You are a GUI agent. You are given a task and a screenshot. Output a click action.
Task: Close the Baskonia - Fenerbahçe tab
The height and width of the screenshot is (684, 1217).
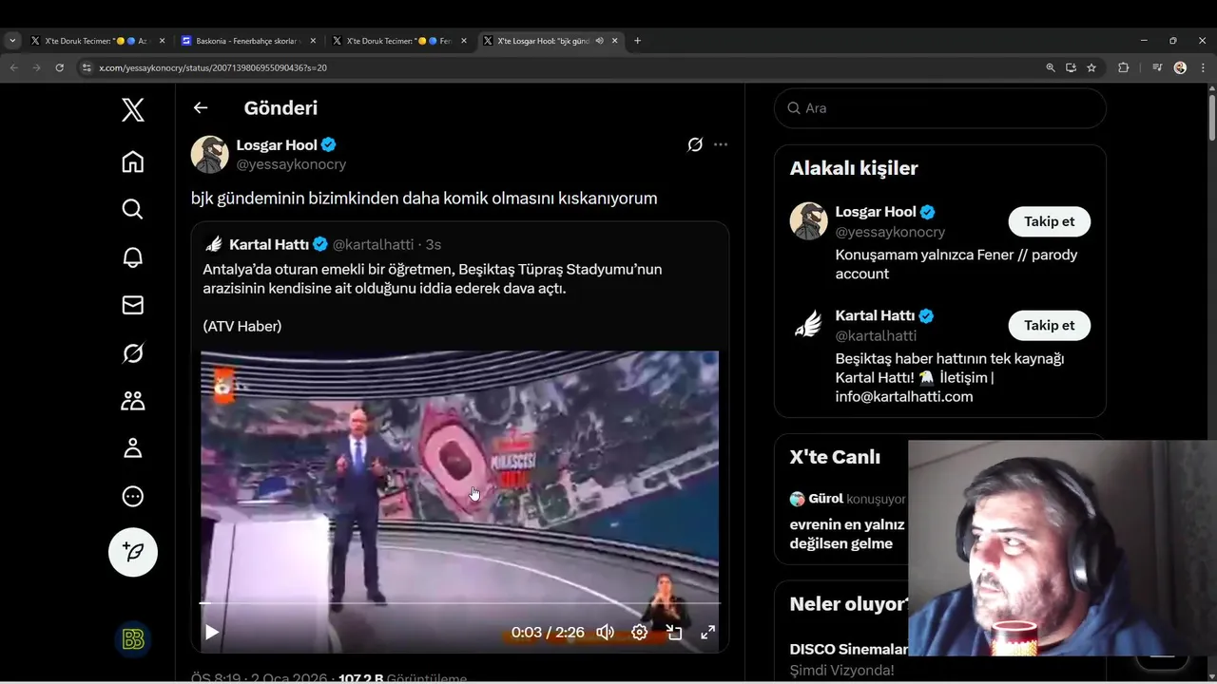click(x=312, y=41)
